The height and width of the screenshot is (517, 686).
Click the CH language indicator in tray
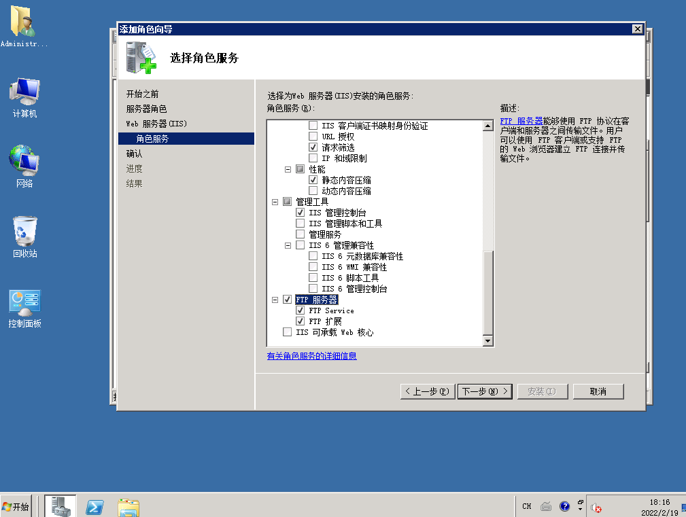(527, 506)
